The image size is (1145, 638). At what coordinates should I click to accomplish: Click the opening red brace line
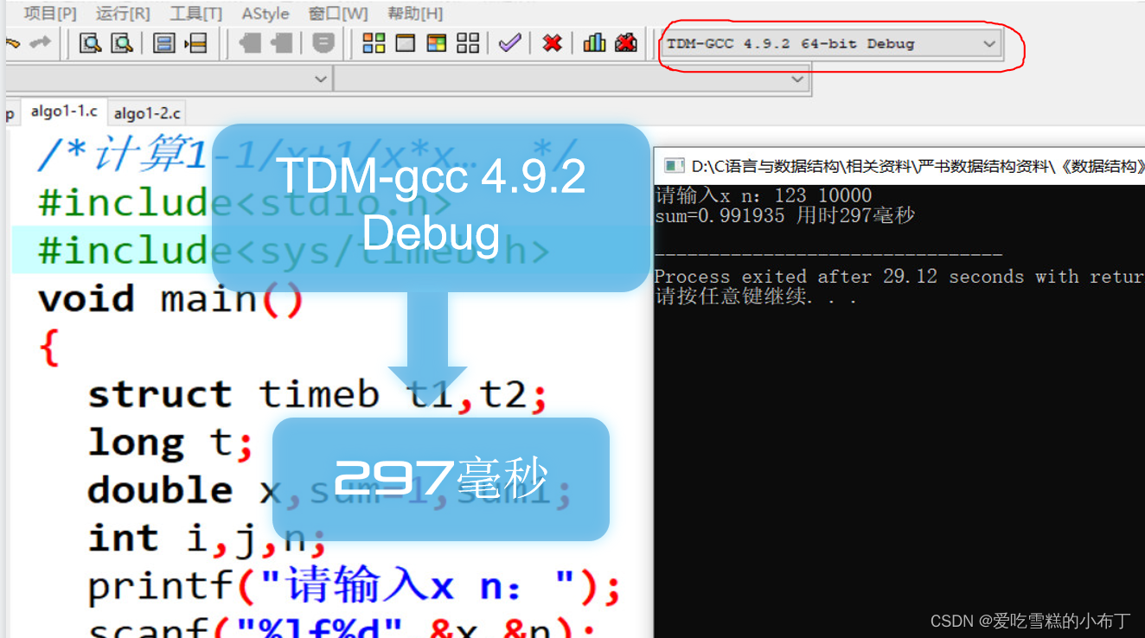[x=49, y=347]
